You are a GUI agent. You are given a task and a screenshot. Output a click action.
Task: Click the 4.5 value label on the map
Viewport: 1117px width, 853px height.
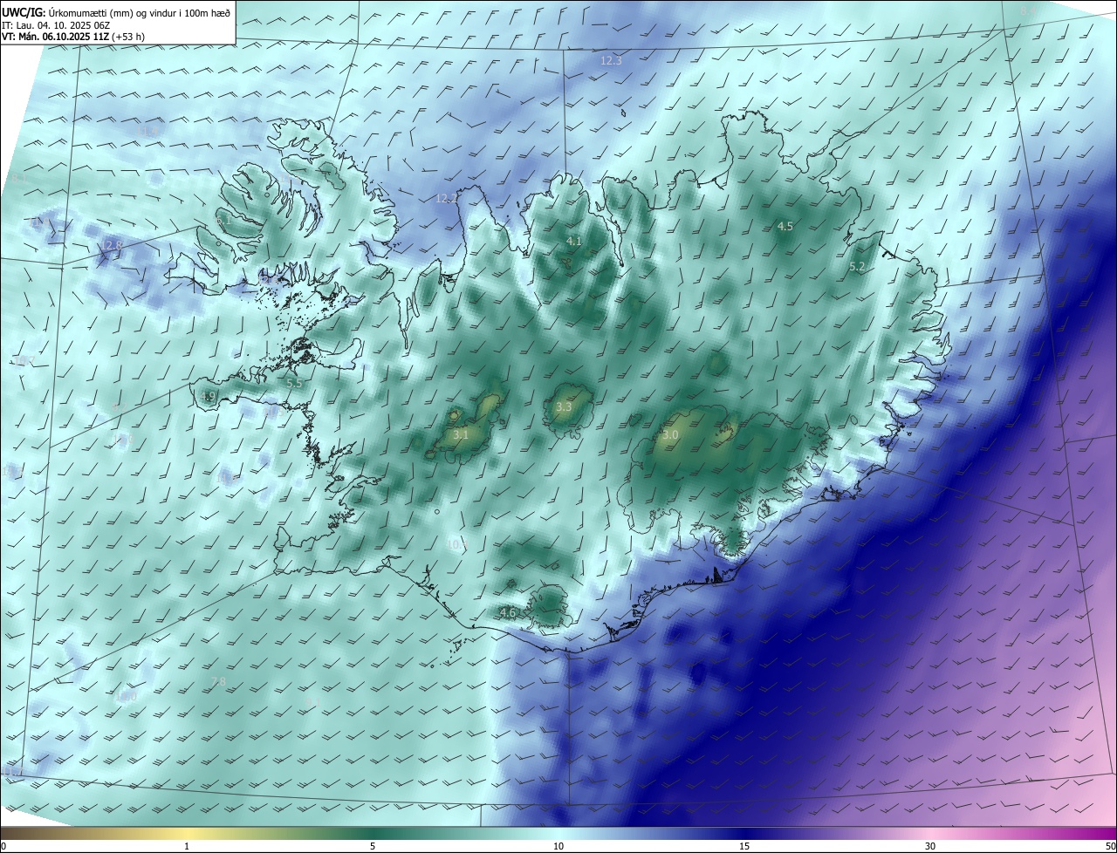(x=785, y=226)
